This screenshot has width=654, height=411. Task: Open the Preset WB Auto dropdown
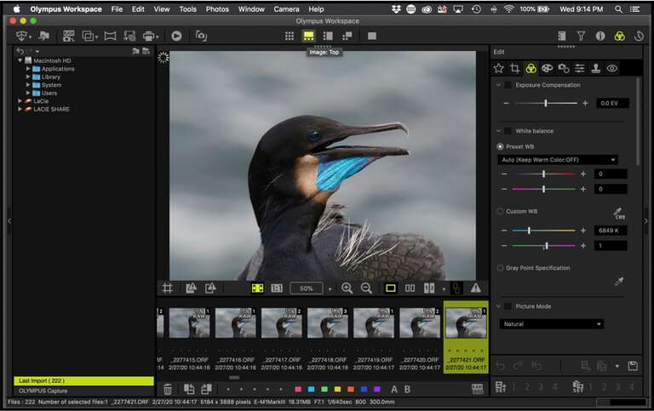pyautogui.click(x=558, y=160)
